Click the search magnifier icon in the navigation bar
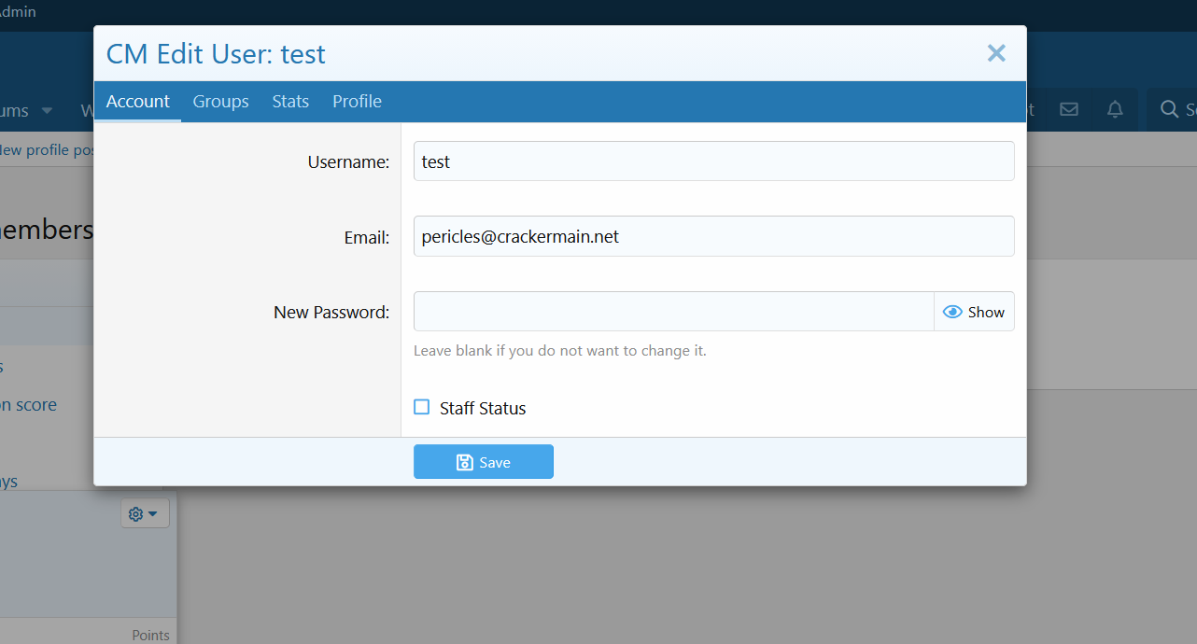Screen dimensions: 1197x644 [1169, 109]
